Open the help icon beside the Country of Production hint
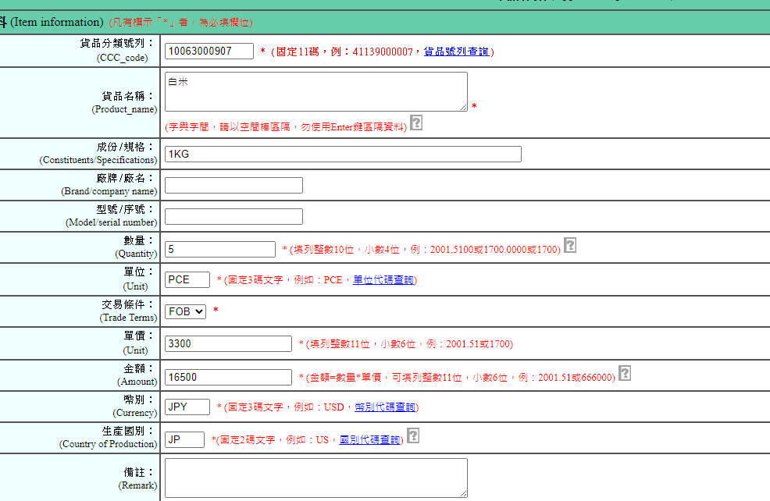Viewport: 770px width, 501px height. coord(413,435)
